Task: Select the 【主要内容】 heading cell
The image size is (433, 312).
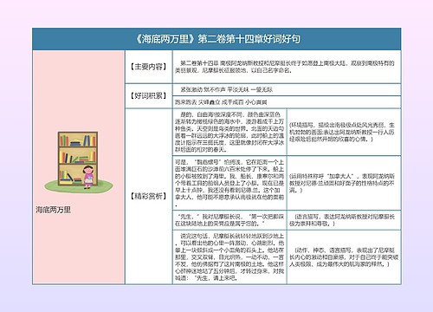Action: point(149,67)
